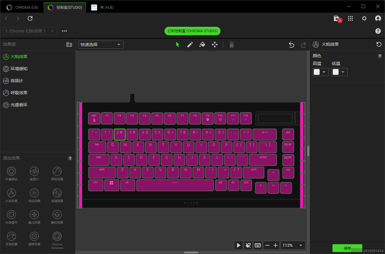This screenshot has width=385, height=254.
Task: Zoom out with the minus button
Action: tap(267, 245)
